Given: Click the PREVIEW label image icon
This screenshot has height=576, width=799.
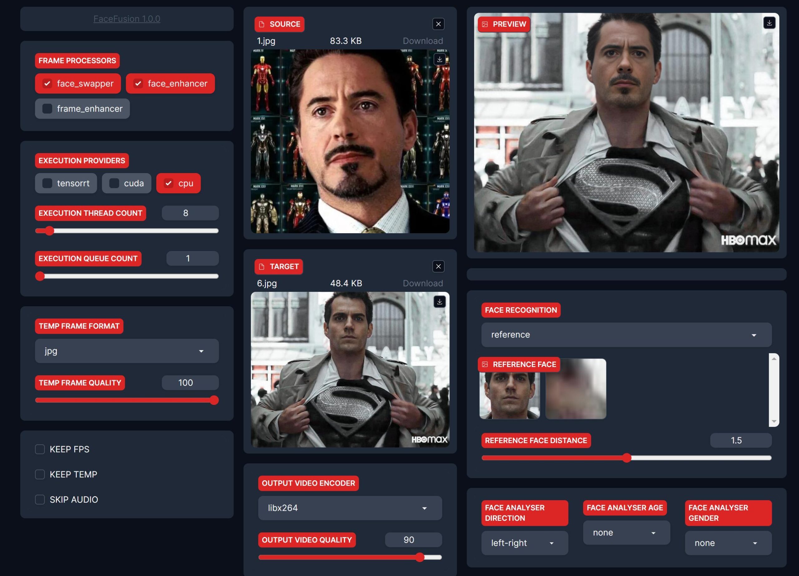Looking at the screenshot, I should click(485, 24).
